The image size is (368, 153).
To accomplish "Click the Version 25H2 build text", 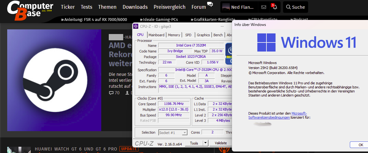I will click(x=273, y=68).
